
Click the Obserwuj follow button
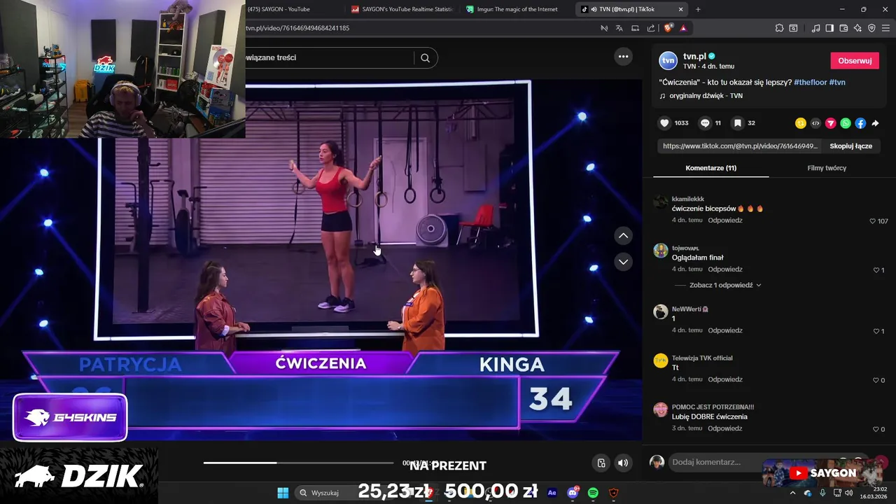855,61
